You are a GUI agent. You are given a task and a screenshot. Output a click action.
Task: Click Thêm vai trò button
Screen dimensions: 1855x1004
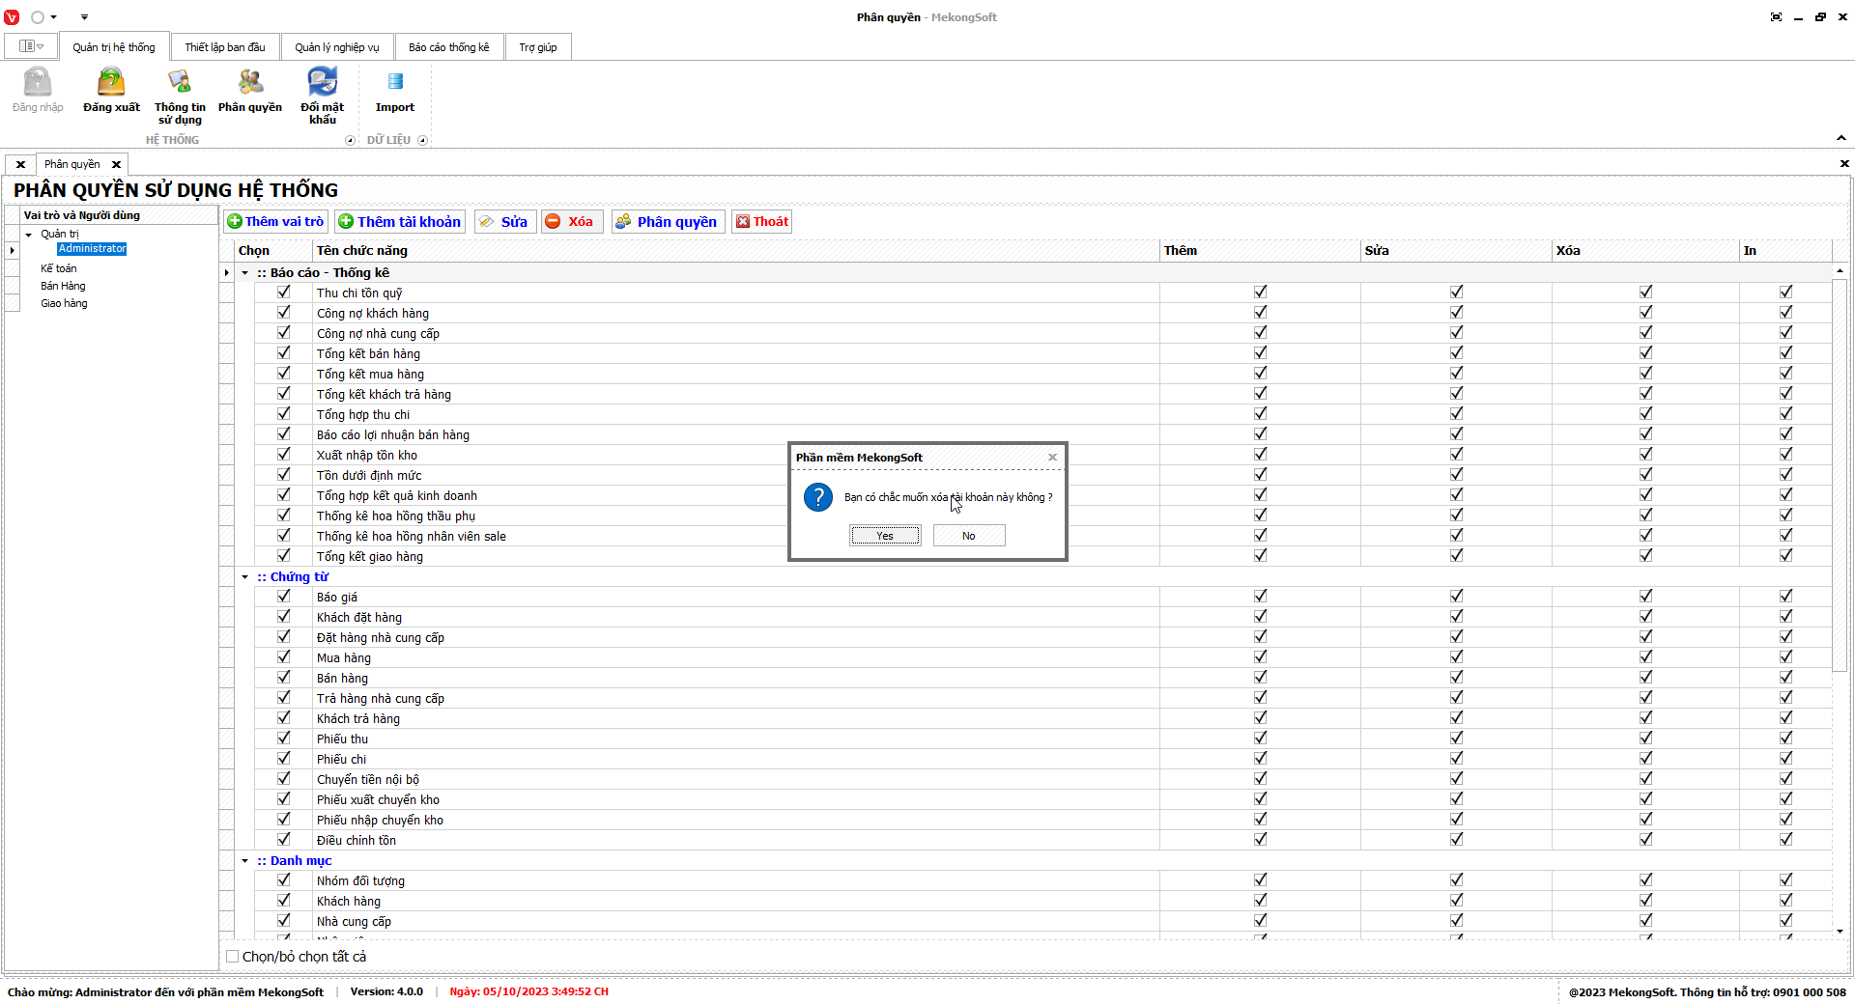276,222
